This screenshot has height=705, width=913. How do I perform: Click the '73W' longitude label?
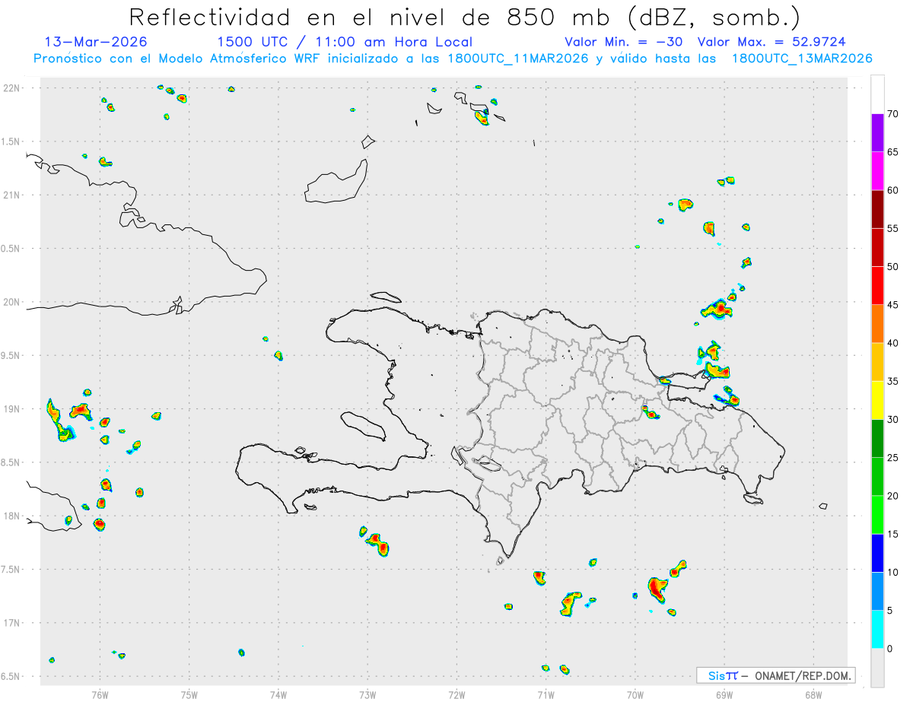[x=367, y=694]
